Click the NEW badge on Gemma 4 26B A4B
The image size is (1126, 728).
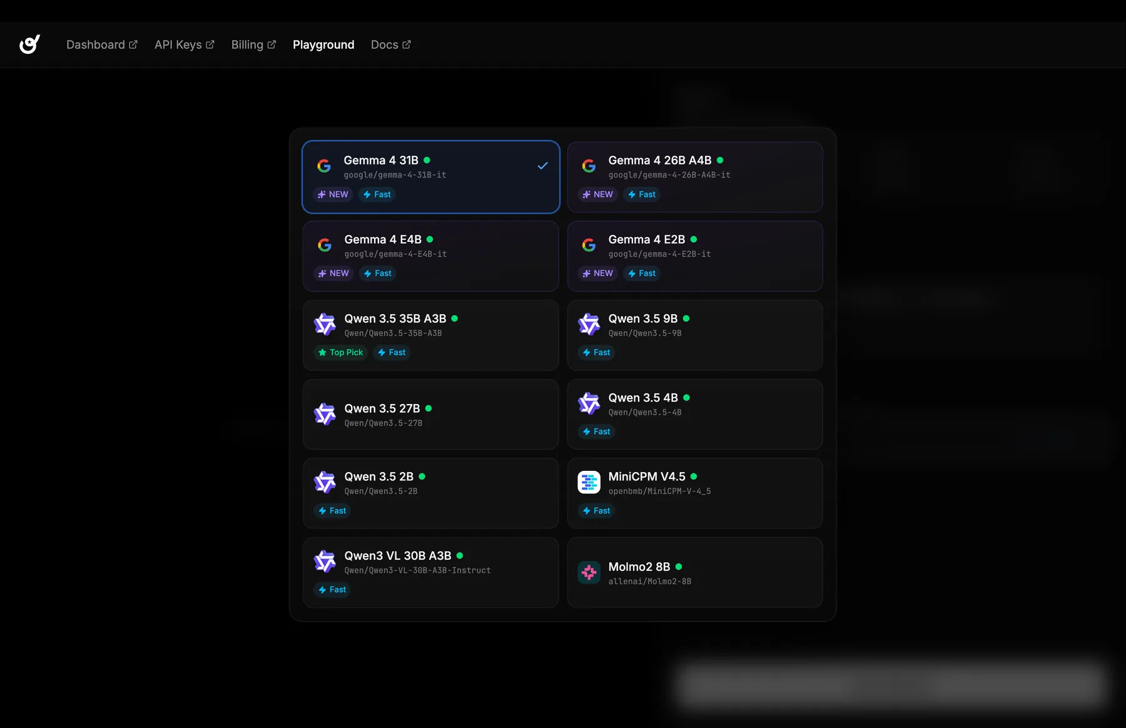[597, 195]
